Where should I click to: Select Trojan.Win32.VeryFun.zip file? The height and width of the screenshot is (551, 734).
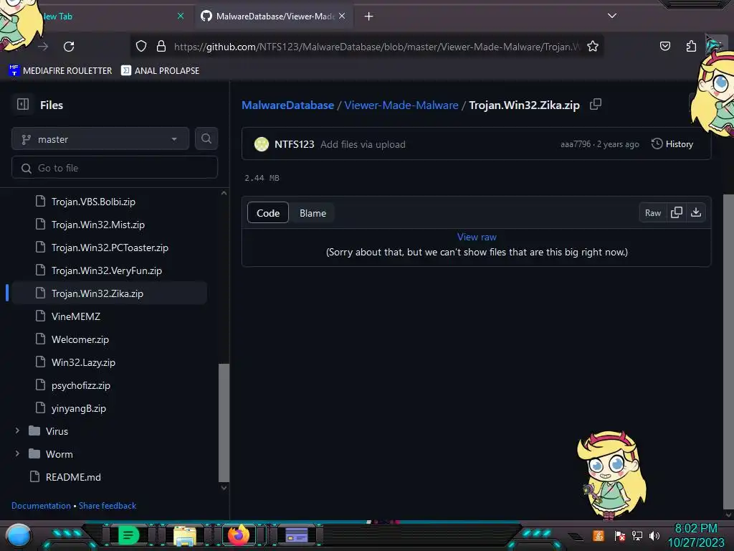[106, 270]
